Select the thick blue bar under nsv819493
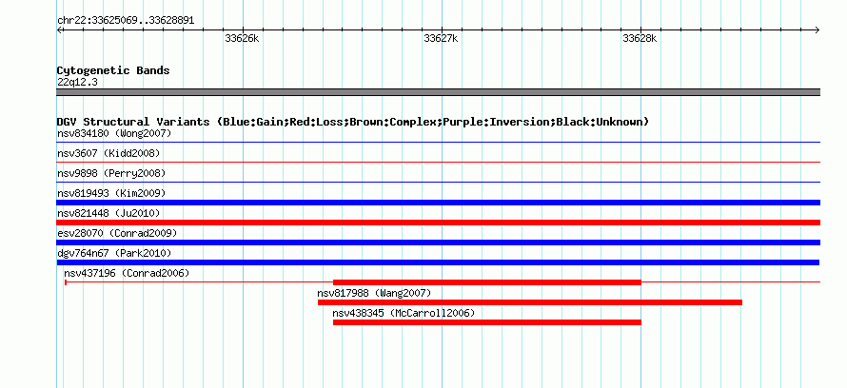Screen dimensions: 847x388 click(439, 203)
